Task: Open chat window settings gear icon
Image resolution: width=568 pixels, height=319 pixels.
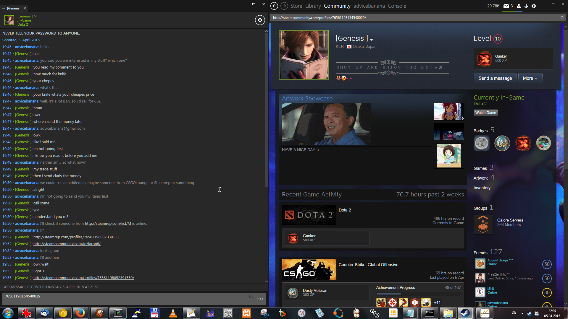Action: coord(260,20)
